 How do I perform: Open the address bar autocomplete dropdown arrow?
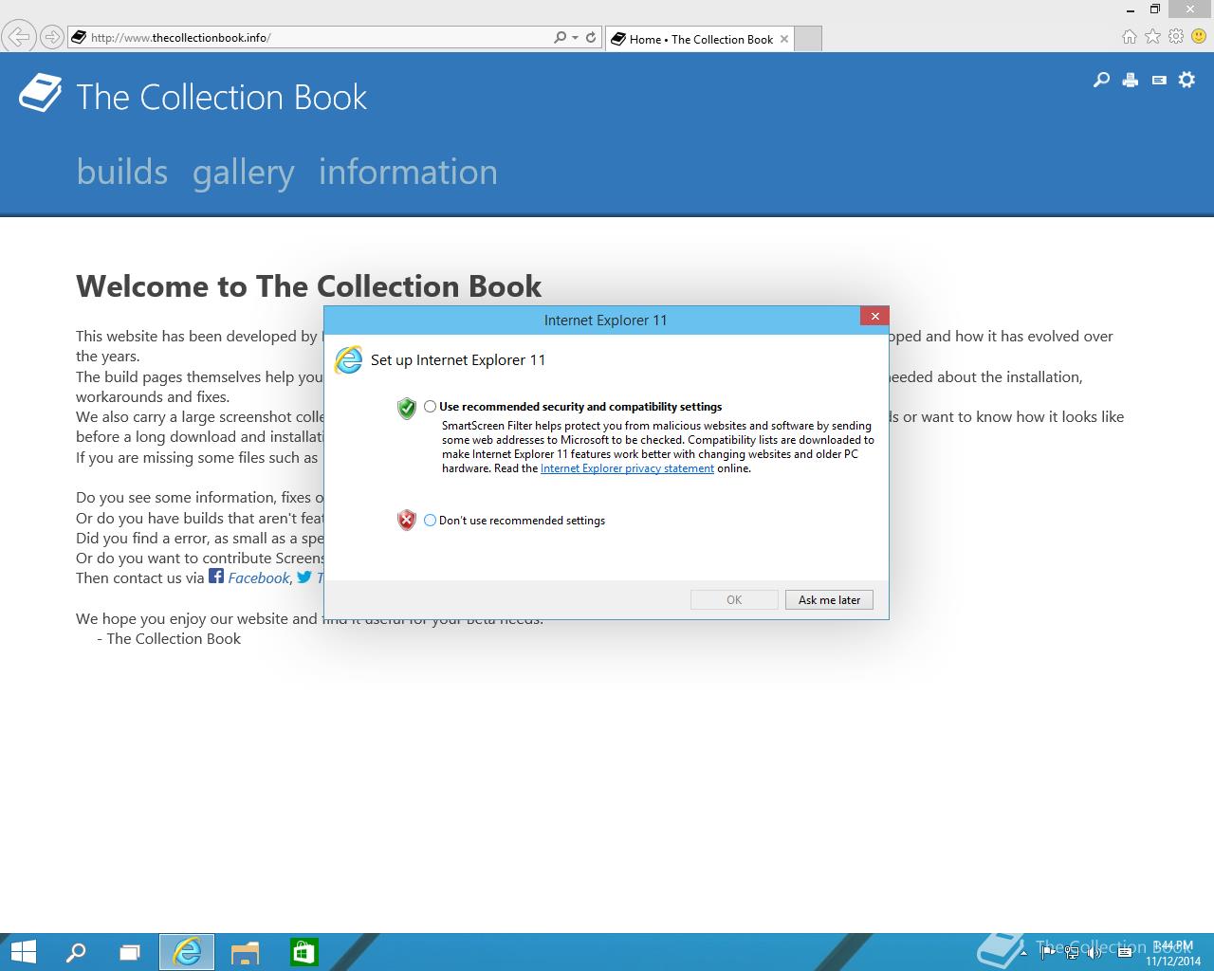pos(575,38)
